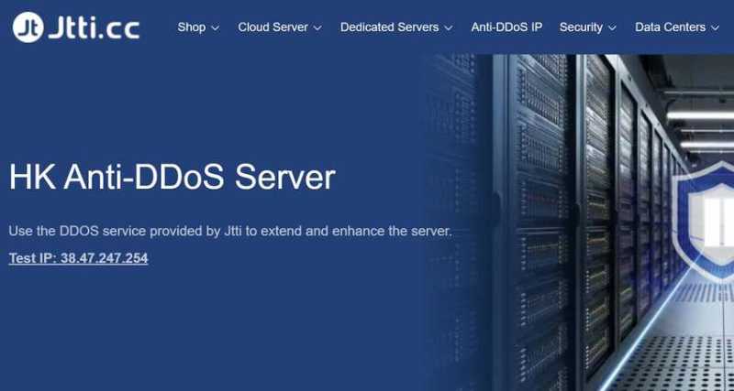Expand the Shop dropdown chevron
Image resolution: width=734 pixels, height=391 pixels.
tap(216, 28)
